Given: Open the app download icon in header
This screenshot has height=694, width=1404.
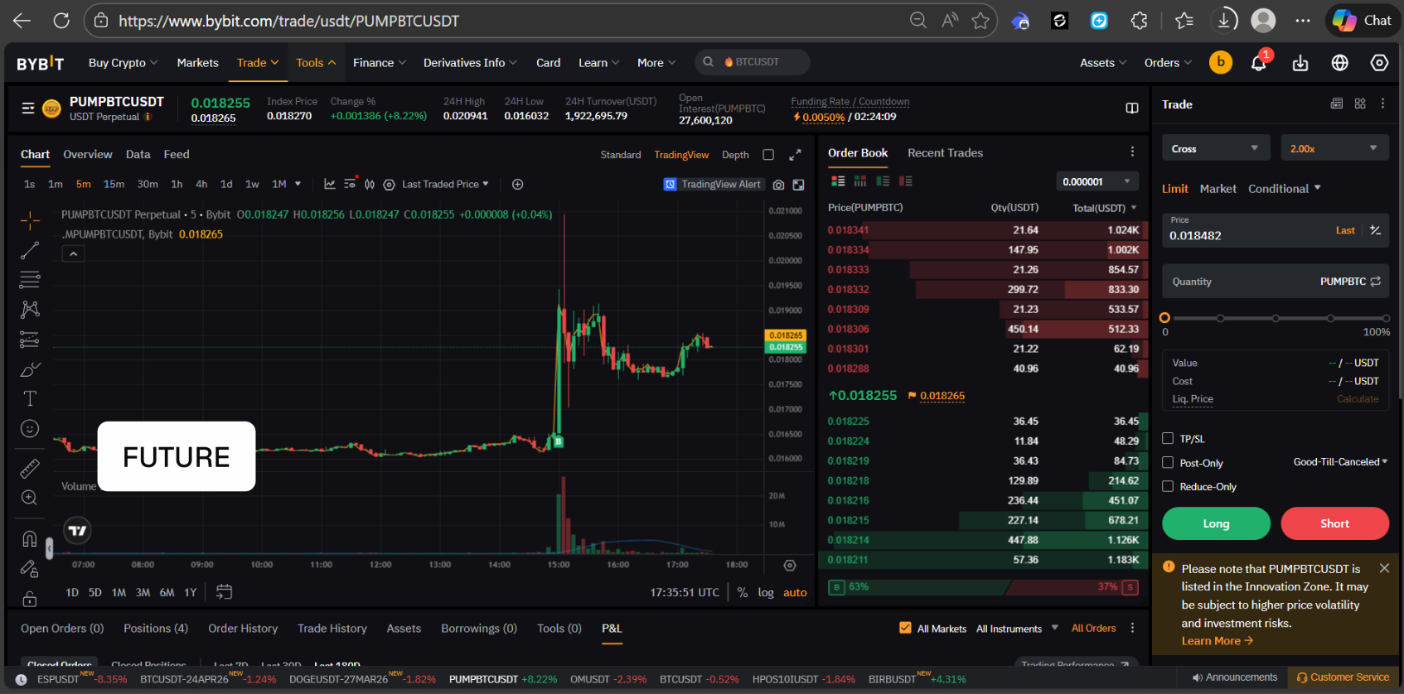Looking at the screenshot, I should pos(1300,63).
